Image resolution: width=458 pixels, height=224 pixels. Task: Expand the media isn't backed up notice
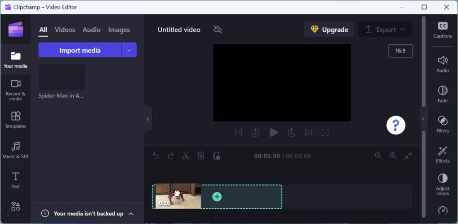131,214
